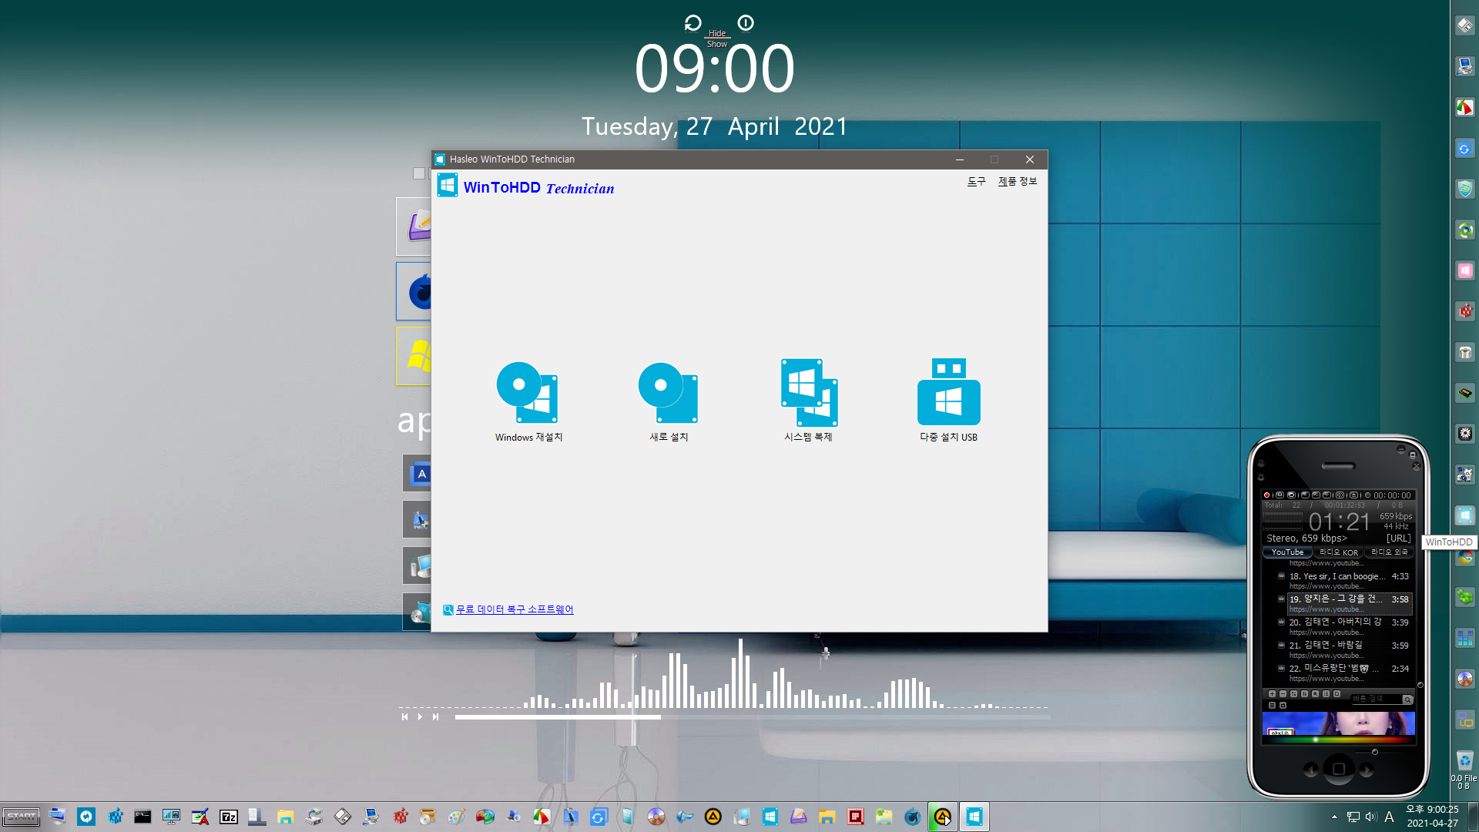Click the [URL] label in player
The height and width of the screenshot is (832, 1479).
[x=1398, y=538]
